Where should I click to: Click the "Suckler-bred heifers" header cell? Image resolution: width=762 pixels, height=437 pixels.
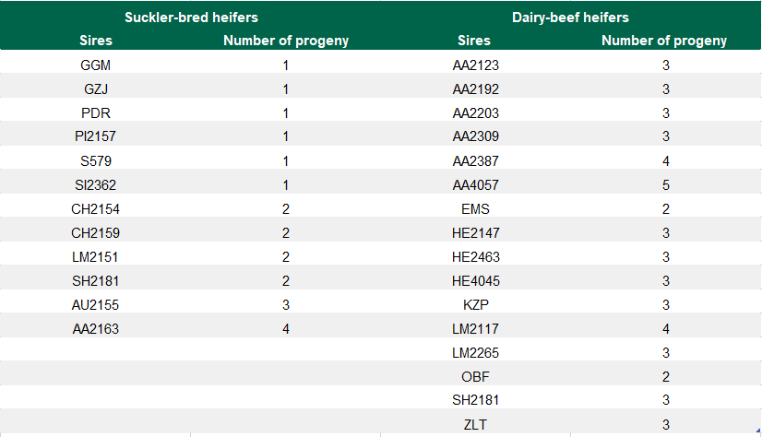191,17
